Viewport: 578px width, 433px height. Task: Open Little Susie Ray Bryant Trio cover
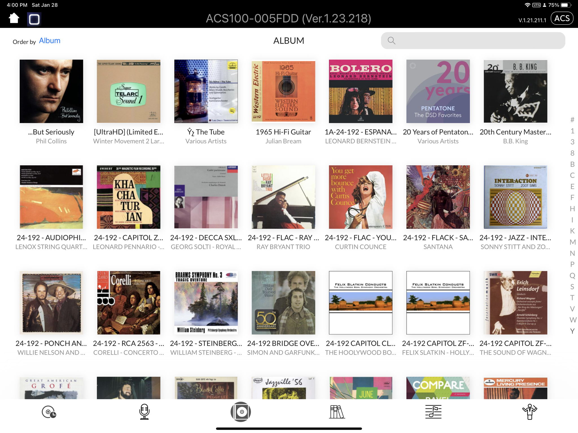tap(283, 197)
